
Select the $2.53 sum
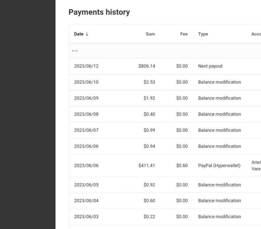coord(149,82)
